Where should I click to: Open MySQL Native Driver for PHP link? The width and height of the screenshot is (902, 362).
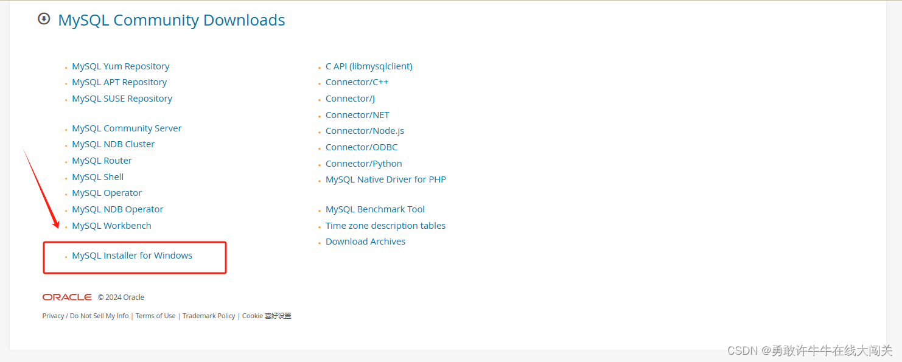pyautogui.click(x=386, y=179)
